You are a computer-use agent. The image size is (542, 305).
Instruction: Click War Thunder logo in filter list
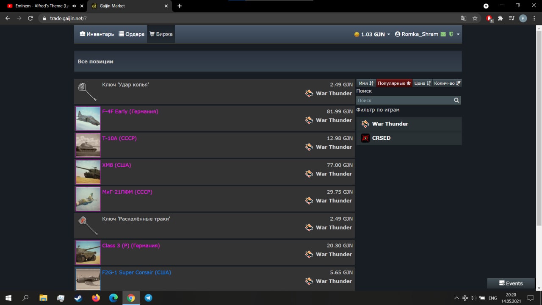tap(365, 124)
